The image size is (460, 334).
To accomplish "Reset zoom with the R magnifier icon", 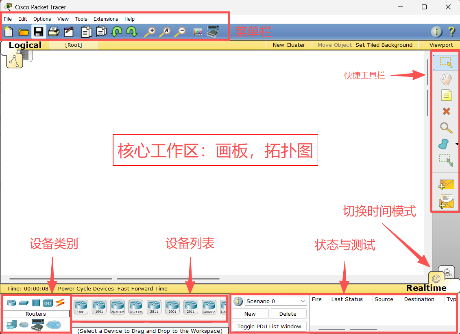I will (x=165, y=32).
